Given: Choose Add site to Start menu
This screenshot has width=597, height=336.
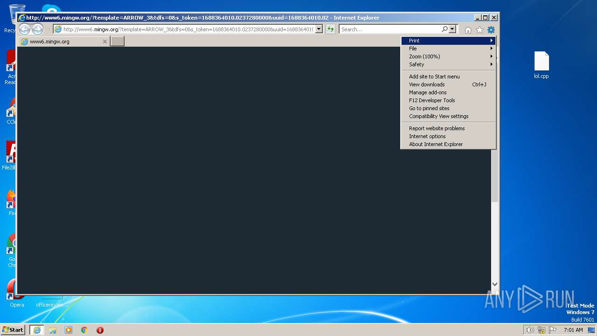Looking at the screenshot, I should pos(448,77).
